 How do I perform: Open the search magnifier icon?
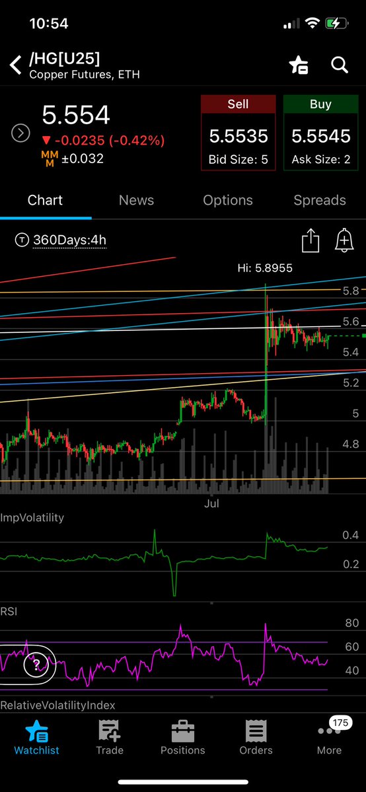point(339,65)
